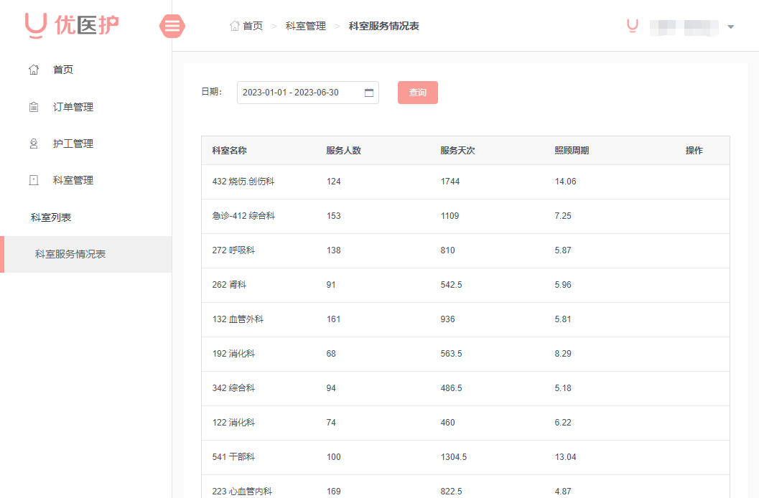Click the sidebar 首页 house icon
Screen dimensions: 759x498
(x=34, y=70)
